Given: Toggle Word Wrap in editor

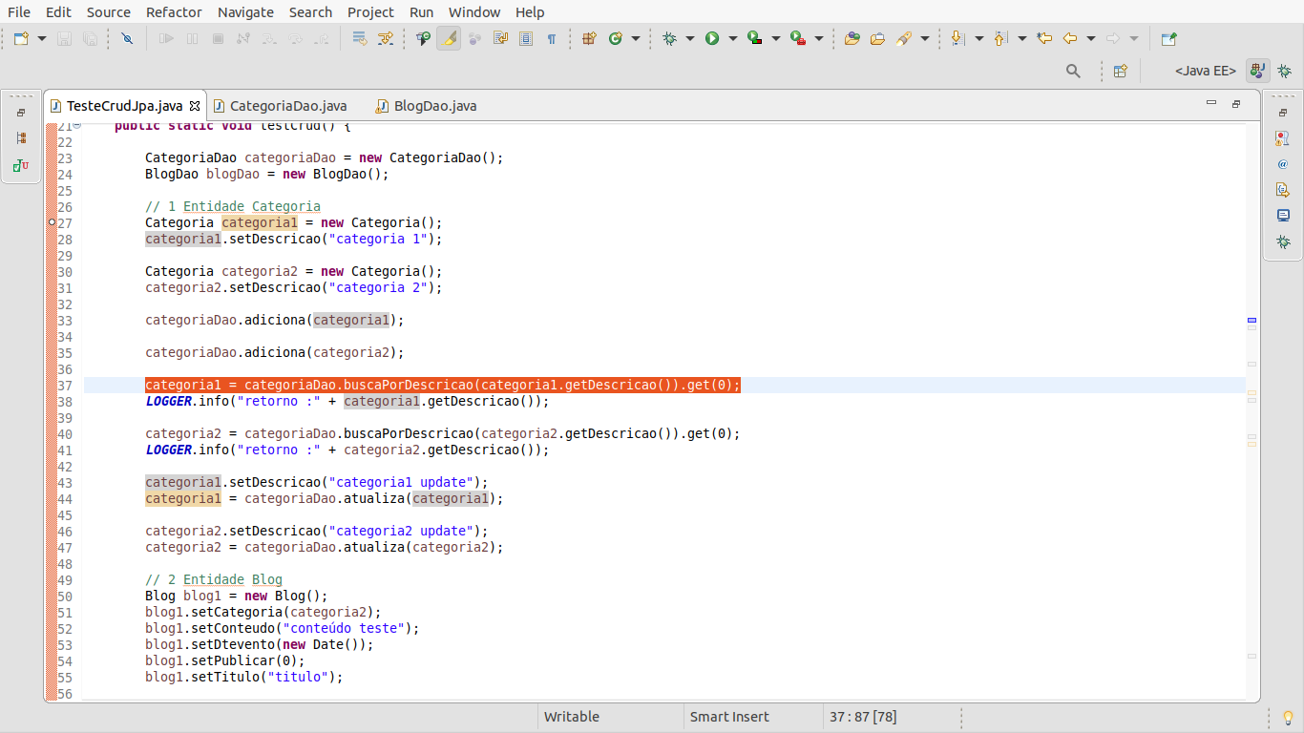Looking at the screenshot, I should coord(500,39).
